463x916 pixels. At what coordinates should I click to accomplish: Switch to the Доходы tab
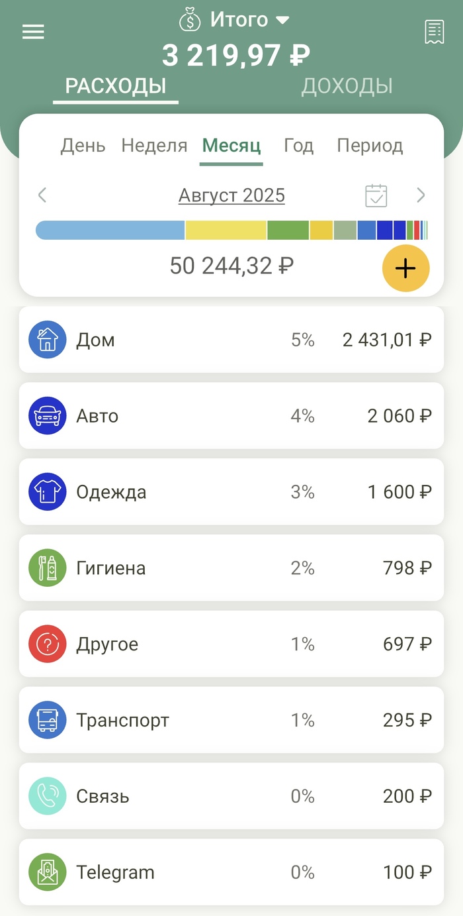(347, 86)
